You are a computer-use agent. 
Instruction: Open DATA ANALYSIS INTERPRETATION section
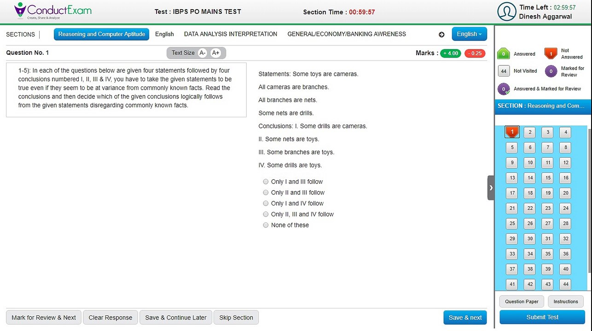(x=231, y=34)
